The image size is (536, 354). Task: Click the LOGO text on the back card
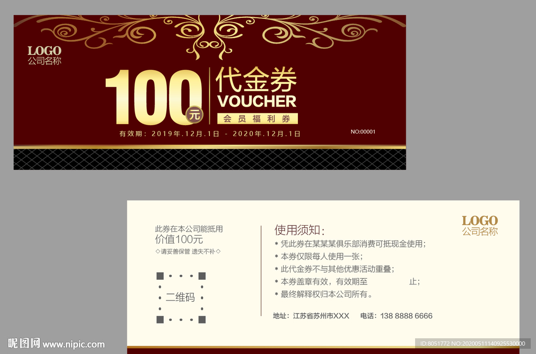pos(480,220)
